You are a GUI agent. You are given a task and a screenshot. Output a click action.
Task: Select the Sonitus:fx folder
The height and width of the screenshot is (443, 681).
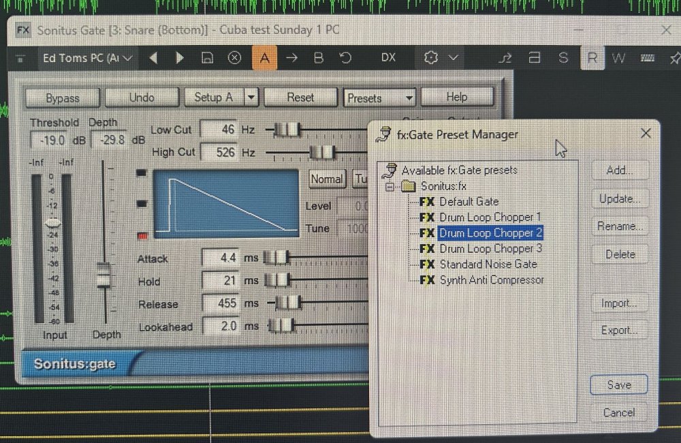(x=443, y=186)
